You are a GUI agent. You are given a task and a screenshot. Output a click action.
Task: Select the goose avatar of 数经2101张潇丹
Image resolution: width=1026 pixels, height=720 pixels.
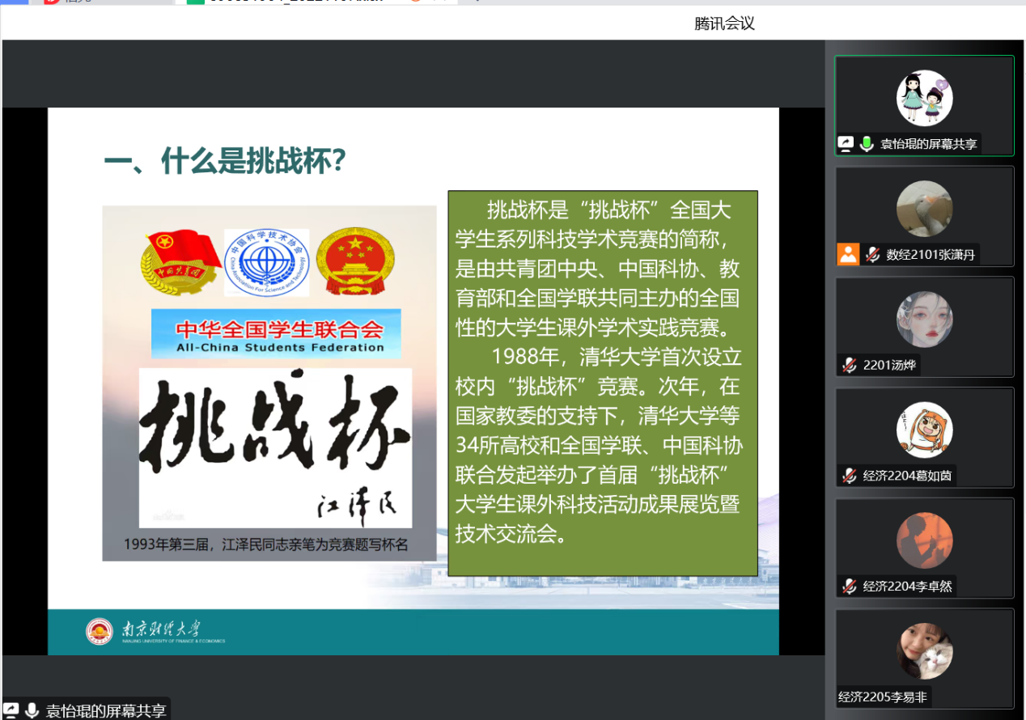(x=924, y=209)
